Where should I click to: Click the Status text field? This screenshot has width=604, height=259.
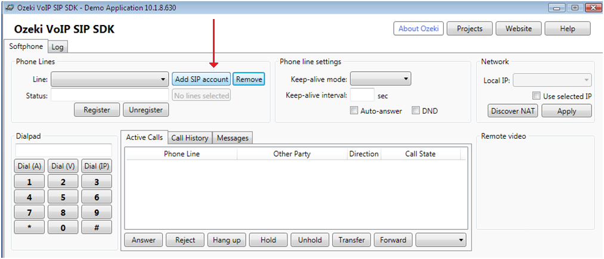pyautogui.click(x=110, y=95)
